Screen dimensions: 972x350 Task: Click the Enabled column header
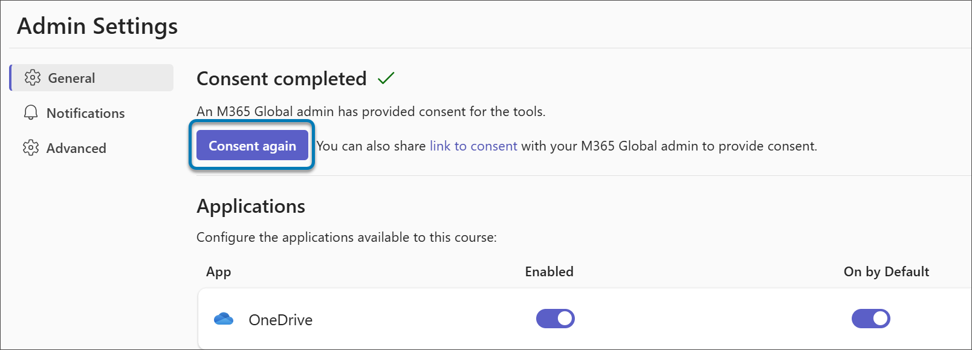click(548, 271)
